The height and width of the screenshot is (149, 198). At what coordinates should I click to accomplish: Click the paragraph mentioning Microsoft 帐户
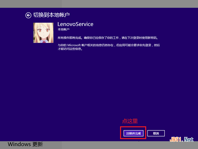tap(109, 47)
